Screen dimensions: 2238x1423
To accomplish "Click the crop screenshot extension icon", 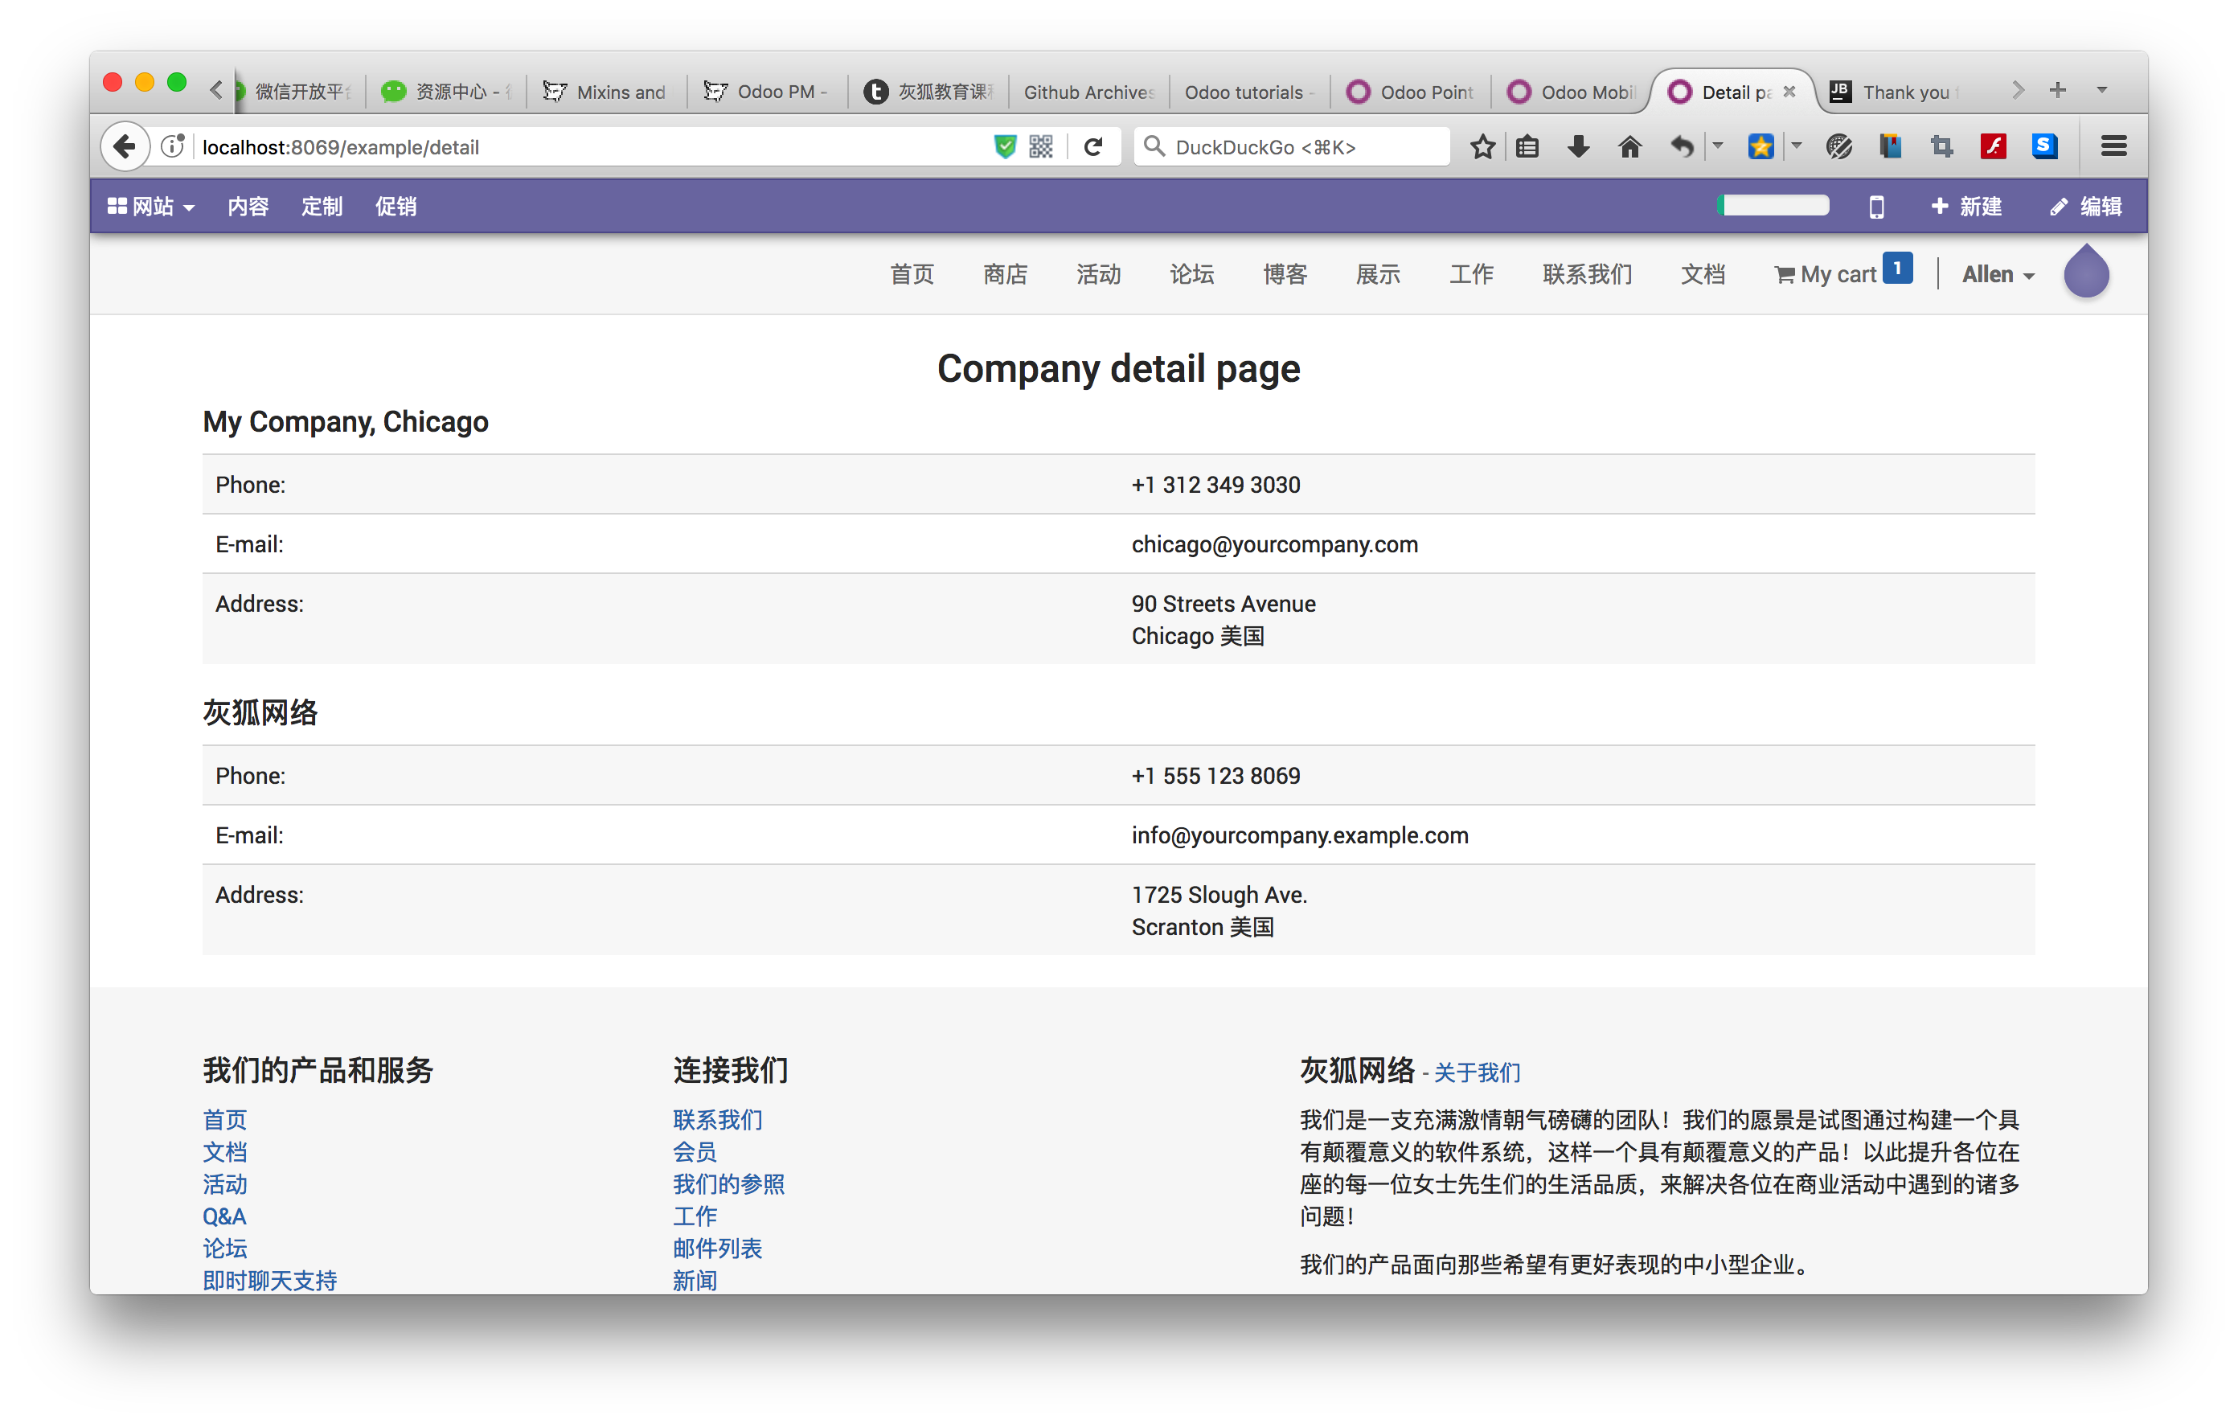I will pos(1941,147).
